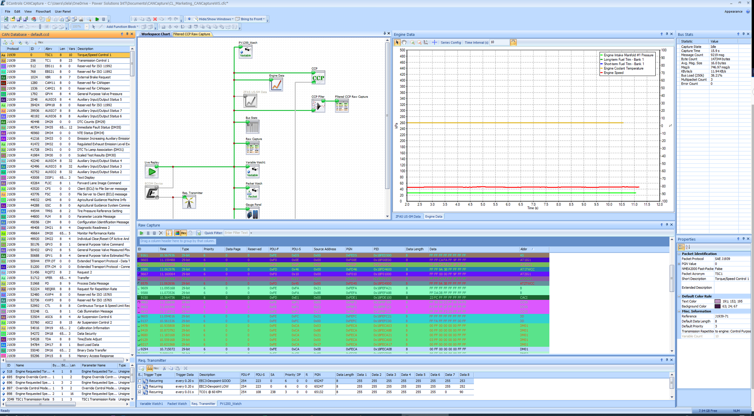Click the lock icon beside Time Interval

(x=513, y=43)
